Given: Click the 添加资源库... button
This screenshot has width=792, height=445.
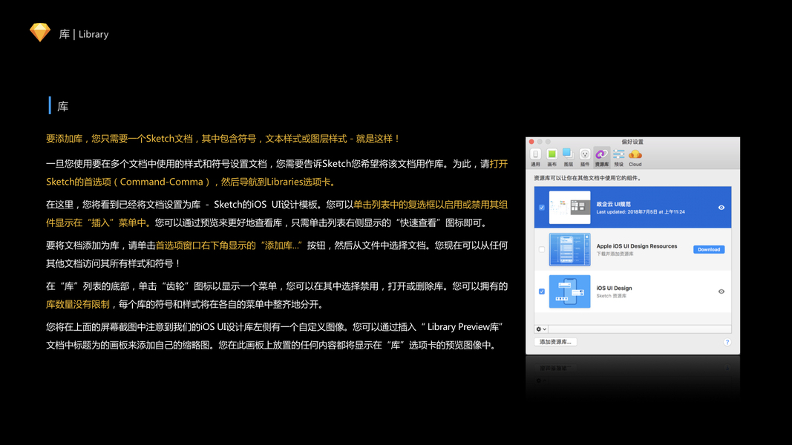Looking at the screenshot, I should click(x=555, y=342).
